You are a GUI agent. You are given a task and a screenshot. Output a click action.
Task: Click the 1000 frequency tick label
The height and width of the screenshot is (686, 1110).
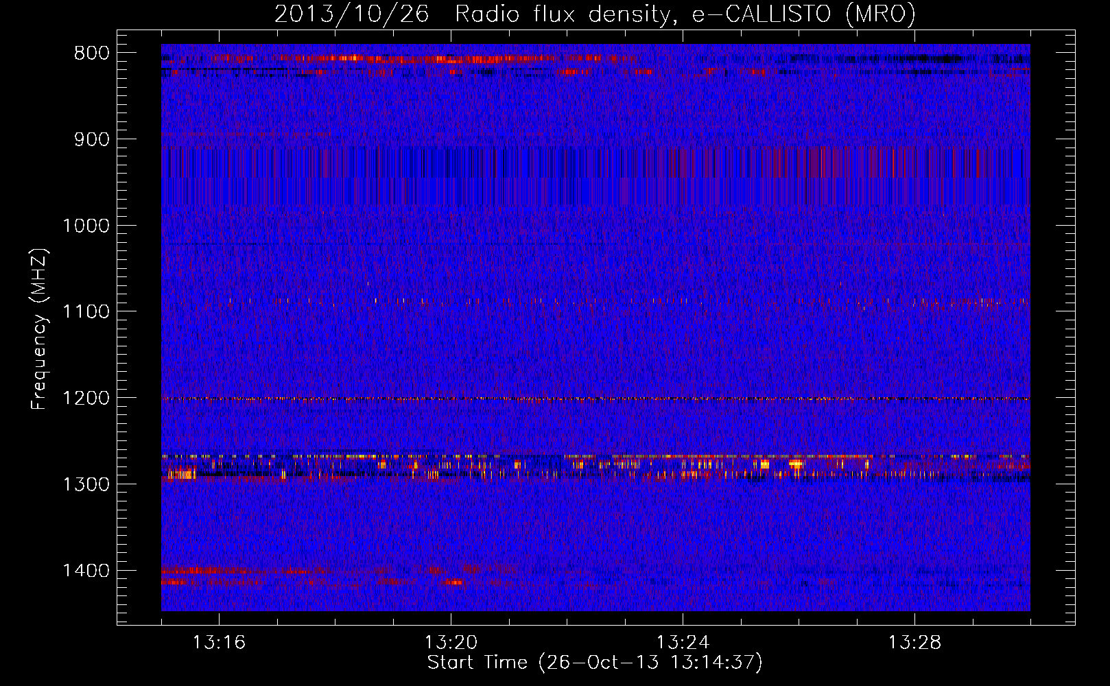coord(86,226)
